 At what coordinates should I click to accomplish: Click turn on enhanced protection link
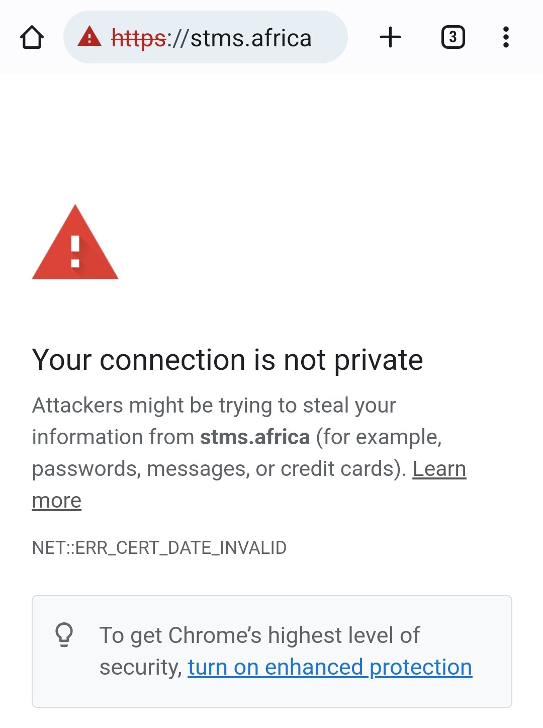[330, 667]
